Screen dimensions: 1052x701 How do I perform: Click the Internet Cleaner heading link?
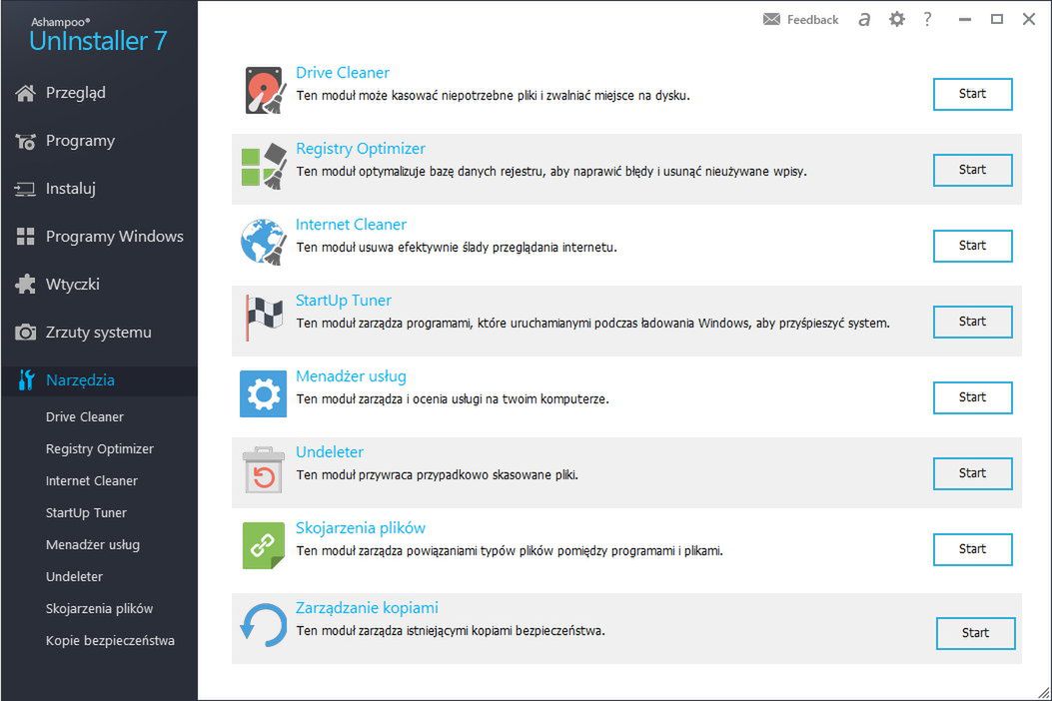pyautogui.click(x=351, y=224)
